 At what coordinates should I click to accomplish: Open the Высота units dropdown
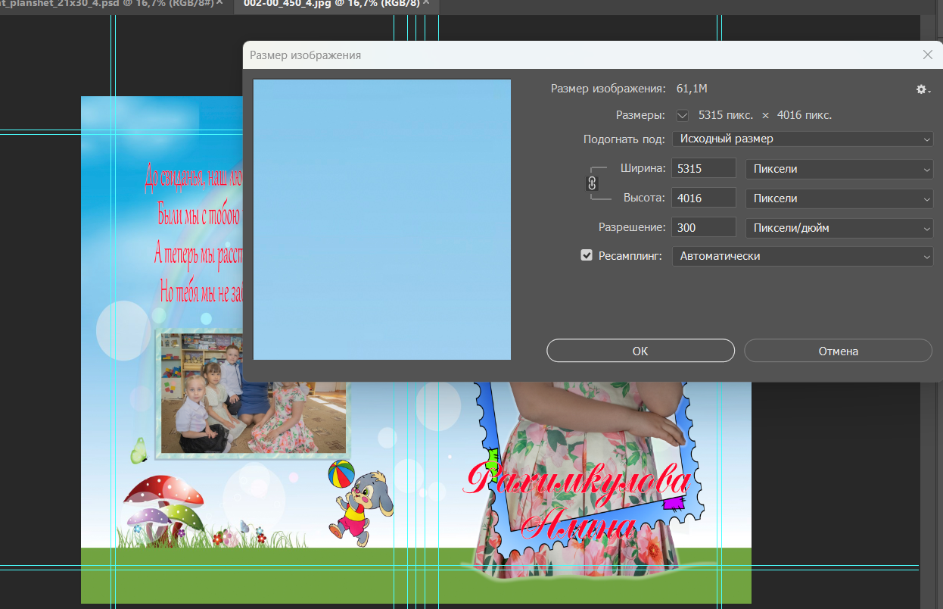[x=839, y=198]
